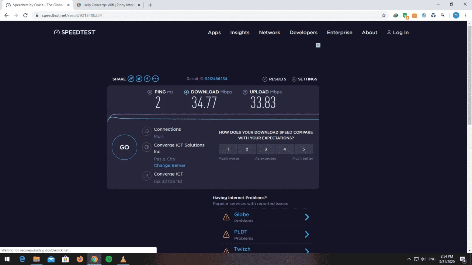This screenshot has width=472, height=265.
Task: Open the notification center
Action: click(463, 259)
